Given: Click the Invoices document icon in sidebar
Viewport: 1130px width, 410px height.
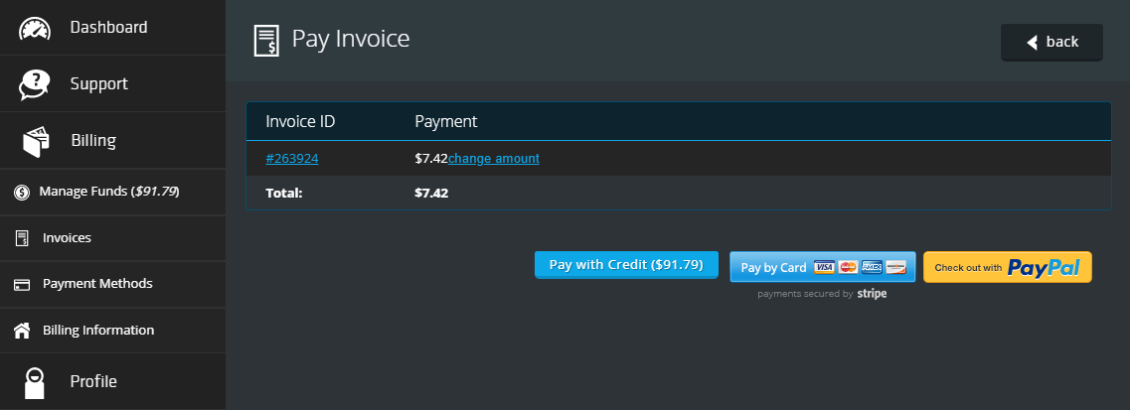Looking at the screenshot, I should coord(22,239).
